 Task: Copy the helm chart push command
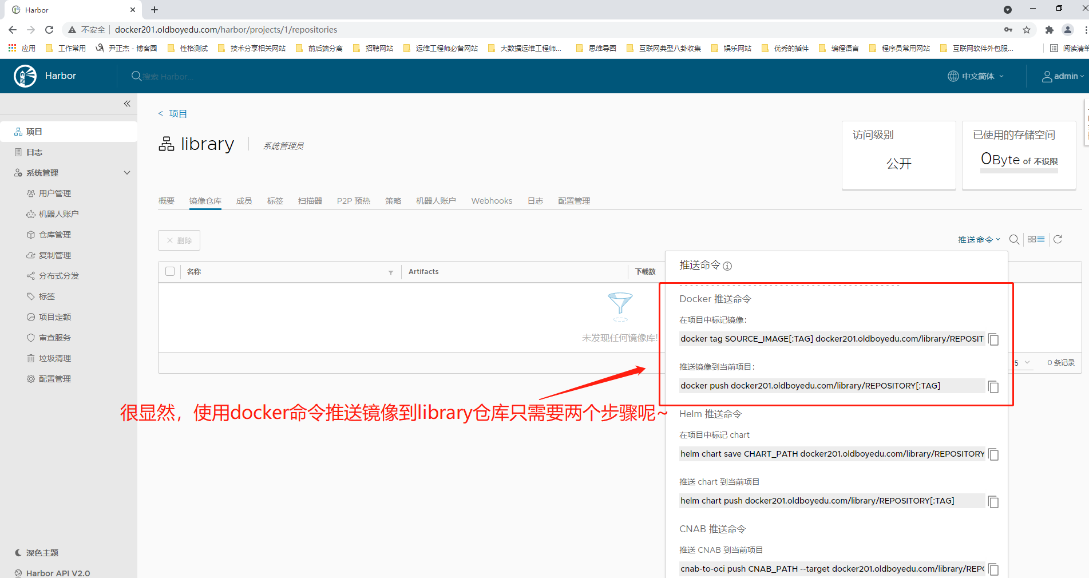point(994,502)
